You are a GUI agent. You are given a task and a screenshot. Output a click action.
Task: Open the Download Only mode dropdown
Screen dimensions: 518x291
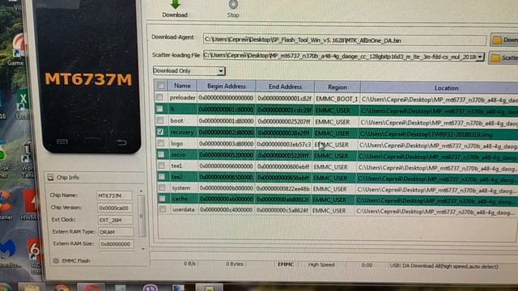click(189, 70)
